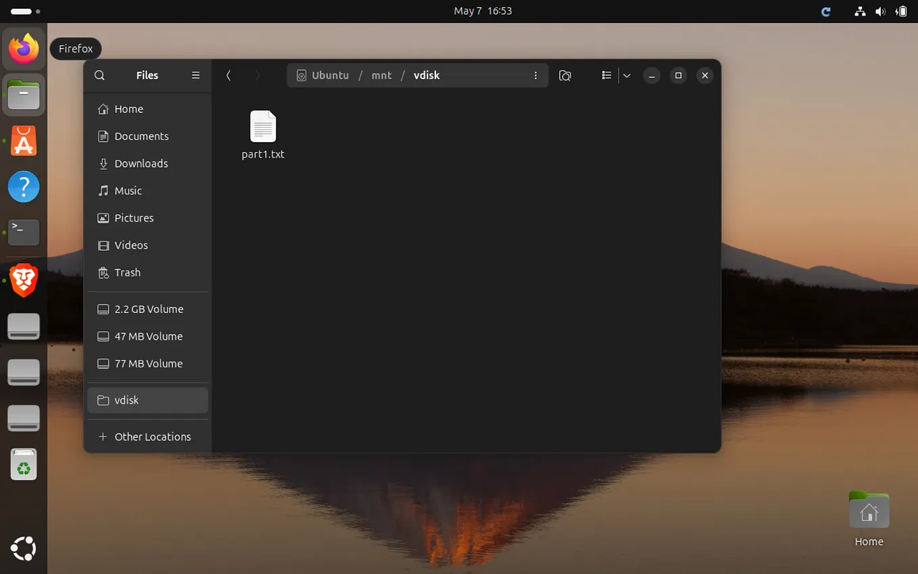The image size is (918, 574).
Task: Open the Terminal from the dock
Action: coord(24,233)
